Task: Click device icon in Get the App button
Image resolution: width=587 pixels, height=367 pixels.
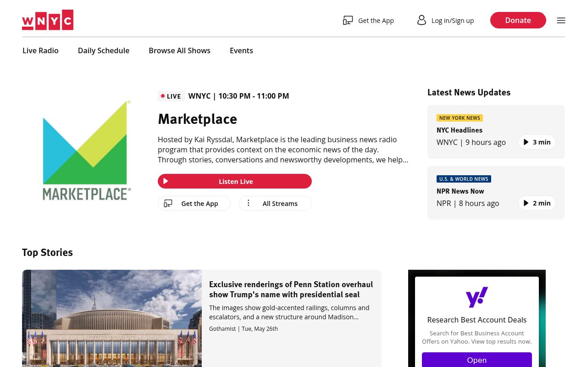Action: click(168, 203)
